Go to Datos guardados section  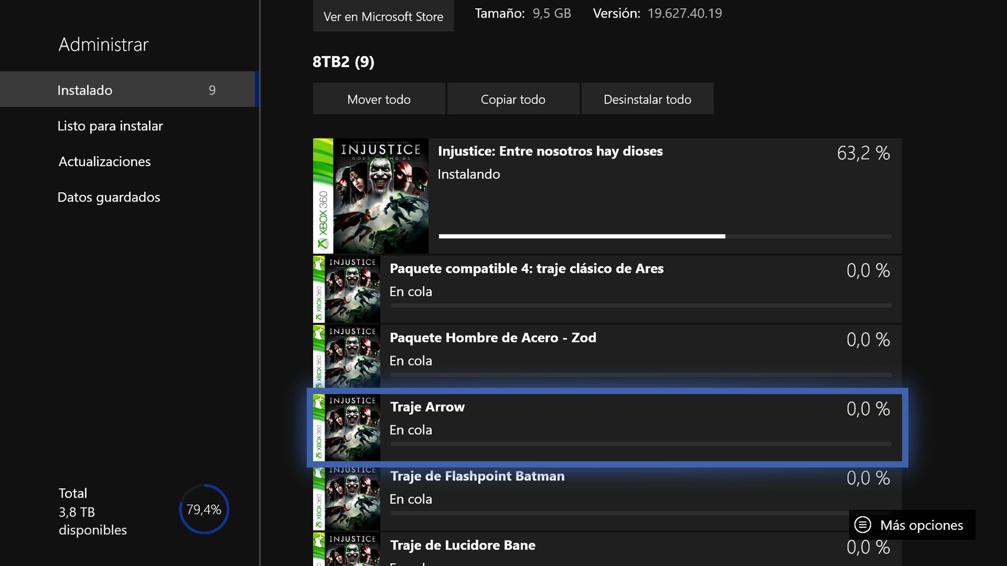pos(109,197)
